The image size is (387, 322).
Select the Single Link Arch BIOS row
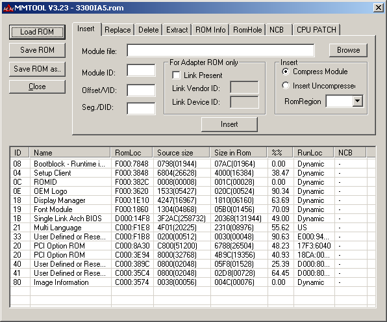point(193,219)
